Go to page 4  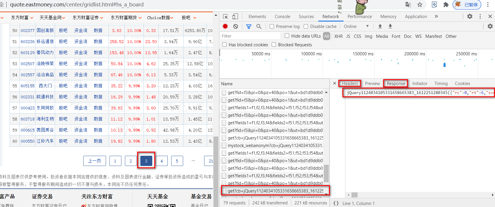(x=162, y=161)
